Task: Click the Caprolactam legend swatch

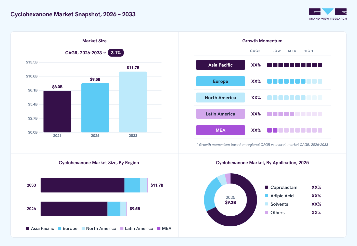Action: (266, 187)
